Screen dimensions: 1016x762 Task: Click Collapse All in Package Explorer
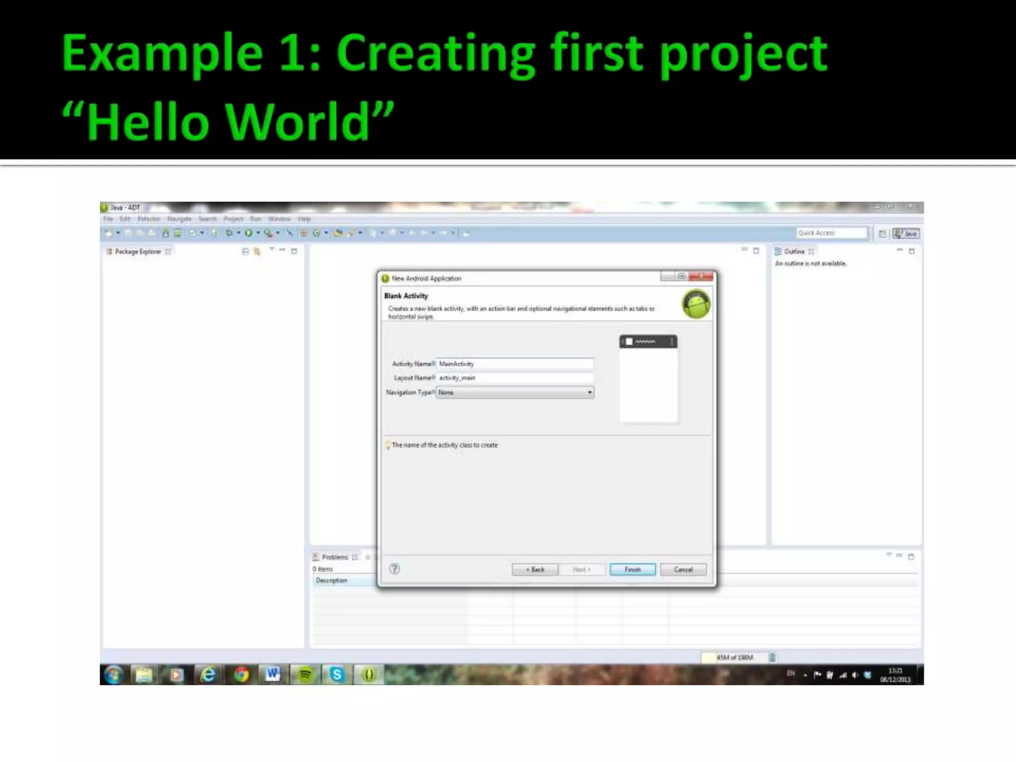coord(245,252)
